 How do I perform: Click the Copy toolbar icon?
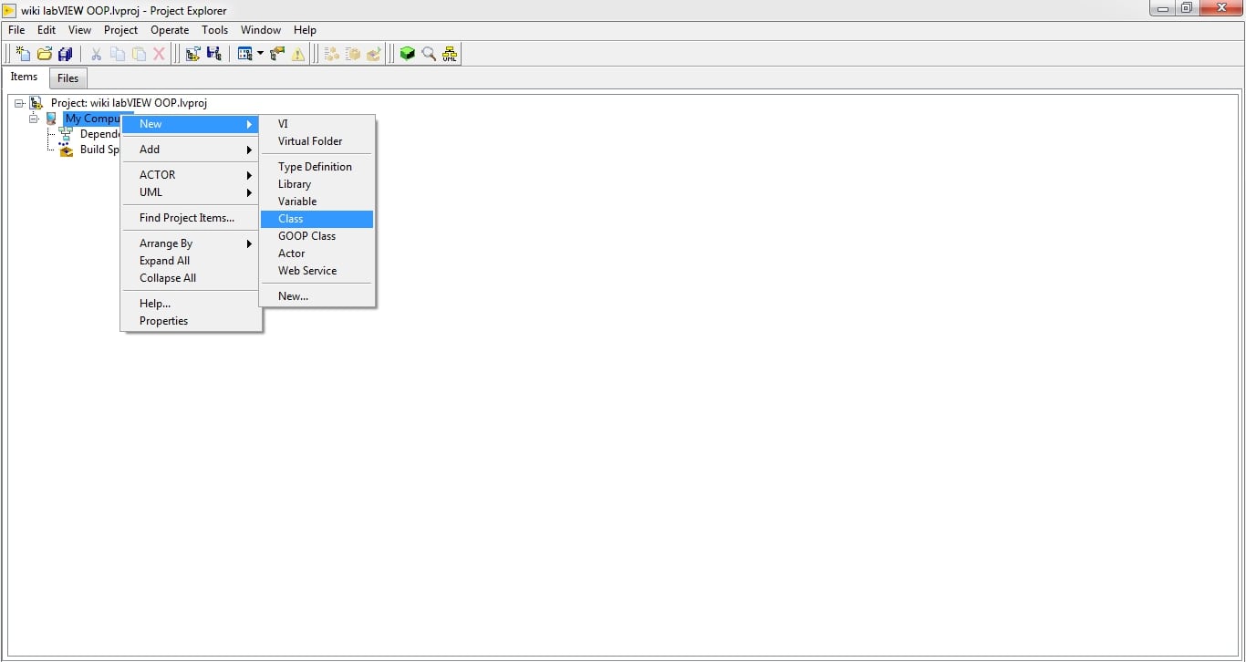tap(118, 54)
